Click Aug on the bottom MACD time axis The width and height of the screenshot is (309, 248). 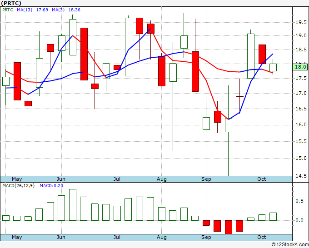pos(162,237)
